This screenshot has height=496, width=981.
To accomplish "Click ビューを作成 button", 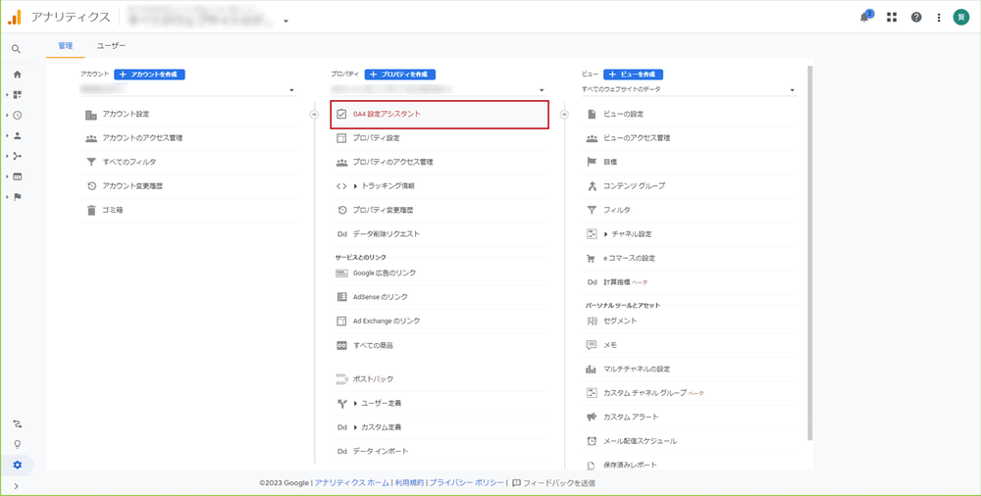I will pyautogui.click(x=633, y=74).
